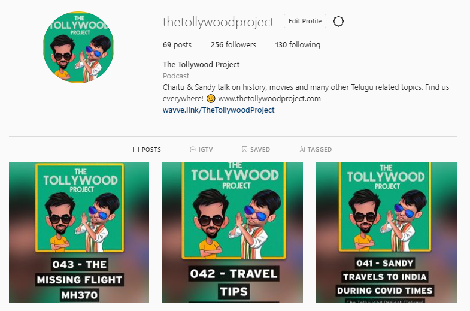Open the 041 Sandy Travels to India post
This screenshot has width=470, height=311.
click(x=386, y=232)
